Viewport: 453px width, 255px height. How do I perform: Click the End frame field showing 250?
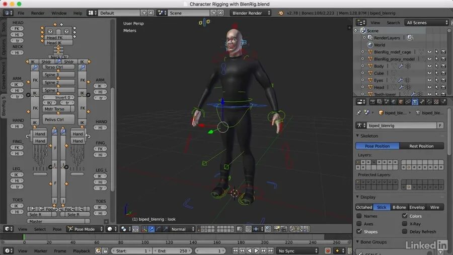(172, 250)
